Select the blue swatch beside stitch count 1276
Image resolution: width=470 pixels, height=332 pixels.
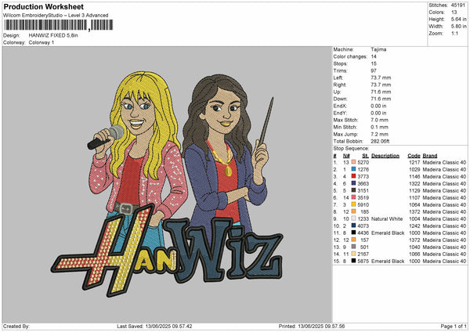tap(353, 169)
